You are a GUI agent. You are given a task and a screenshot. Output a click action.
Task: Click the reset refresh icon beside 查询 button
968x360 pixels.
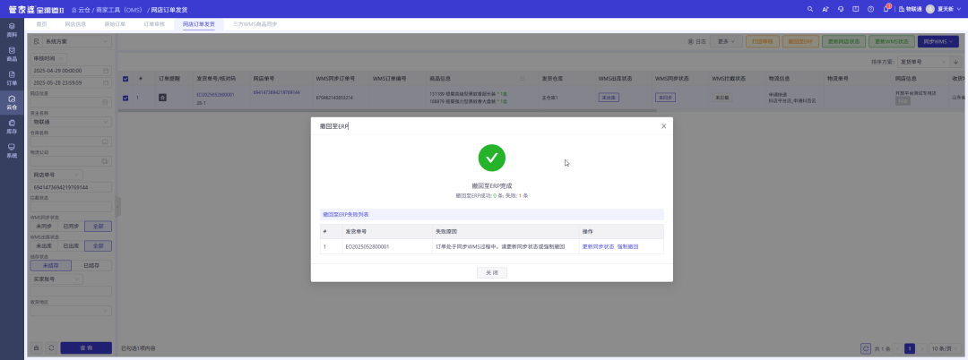(51, 347)
